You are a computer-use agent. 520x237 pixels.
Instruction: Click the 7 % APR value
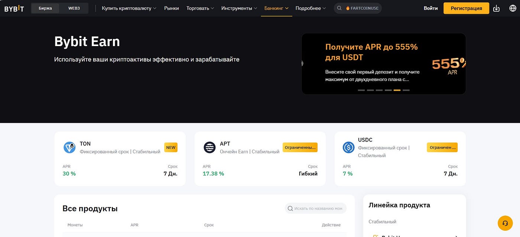click(348, 173)
